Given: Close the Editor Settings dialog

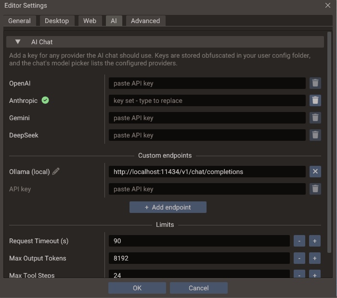Looking at the screenshot, I should click(327, 5).
